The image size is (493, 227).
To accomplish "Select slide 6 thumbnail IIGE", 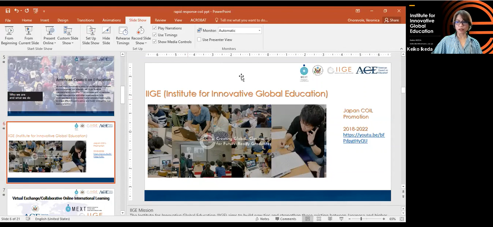I will click(x=61, y=152).
